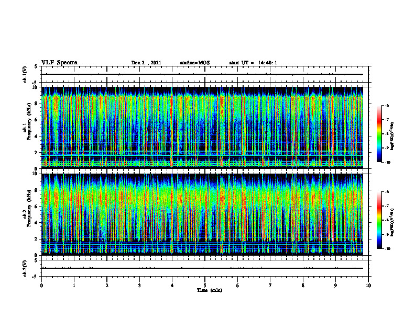Select the "start UT = 14:40: 1" text

253,63
